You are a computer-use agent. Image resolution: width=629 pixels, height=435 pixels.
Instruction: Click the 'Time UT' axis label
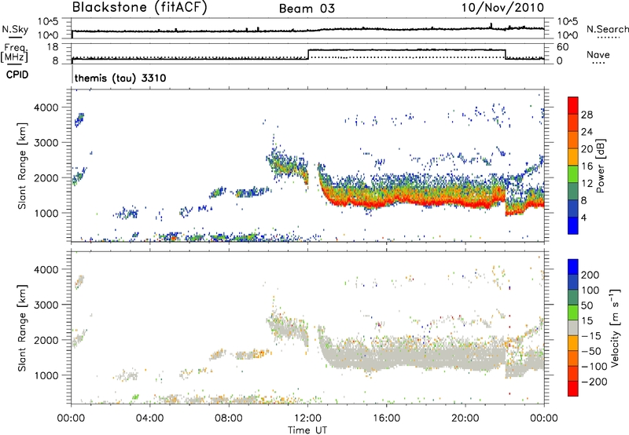(x=307, y=430)
